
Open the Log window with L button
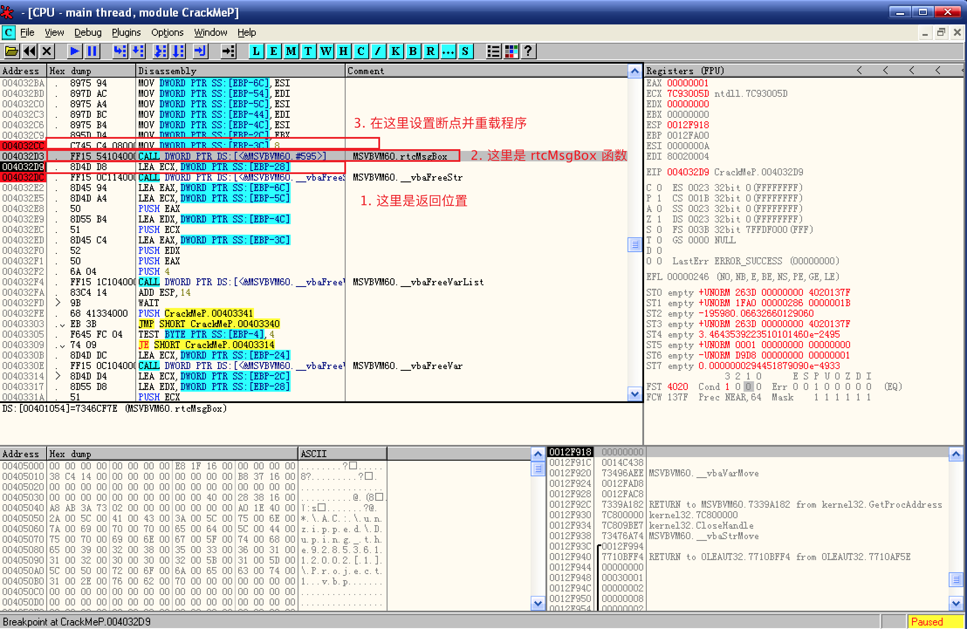click(x=256, y=51)
